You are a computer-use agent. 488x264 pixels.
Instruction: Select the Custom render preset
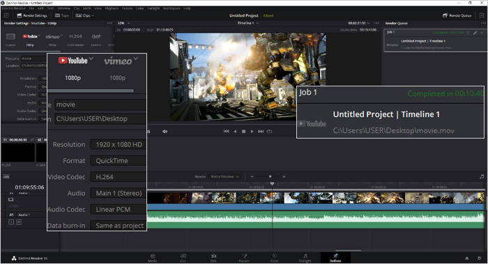click(x=10, y=40)
